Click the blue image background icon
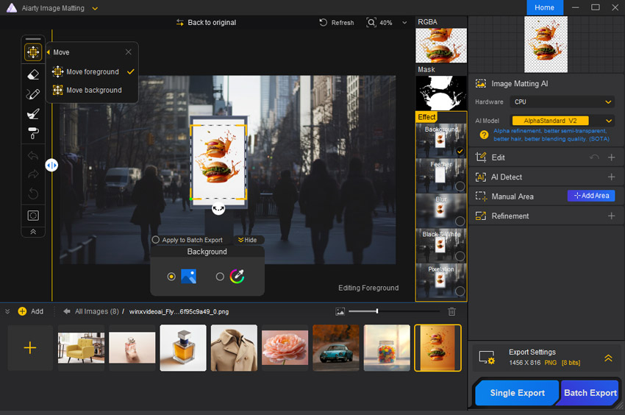The width and height of the screenshot is (625, 415). point(188,276)
